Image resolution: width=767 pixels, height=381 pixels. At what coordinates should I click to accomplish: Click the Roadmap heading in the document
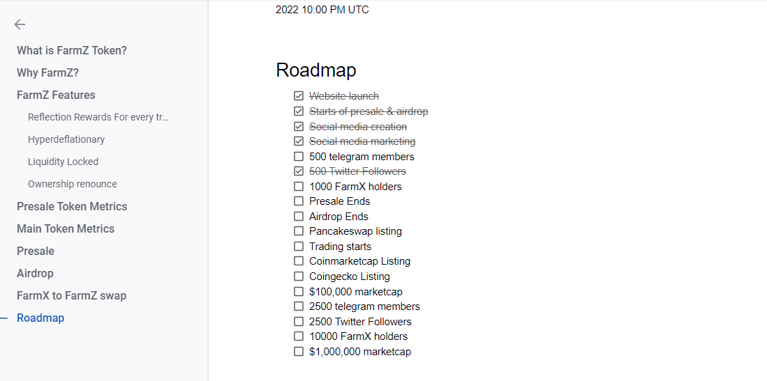(316, 70)
